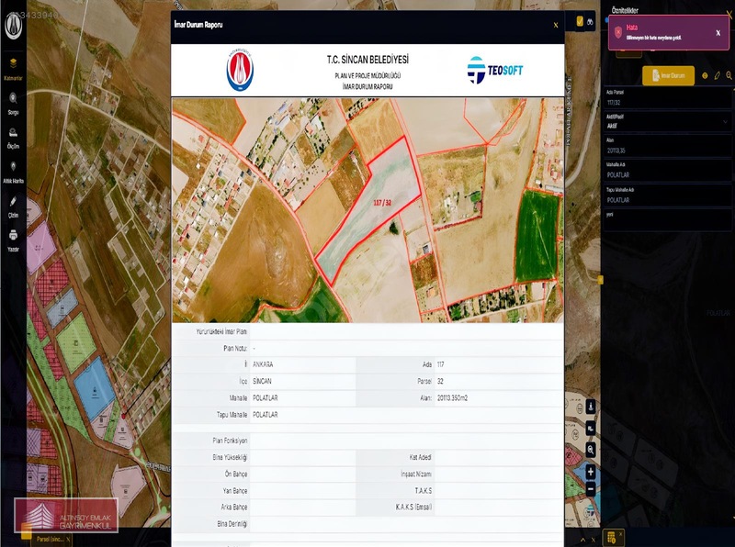
Task: Close the Parsel tab at bottom left
Action: pyautogui.click(x=68, y=540)
